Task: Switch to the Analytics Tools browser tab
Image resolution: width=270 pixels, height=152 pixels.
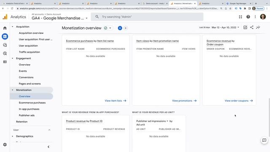Action: point(15,3)
